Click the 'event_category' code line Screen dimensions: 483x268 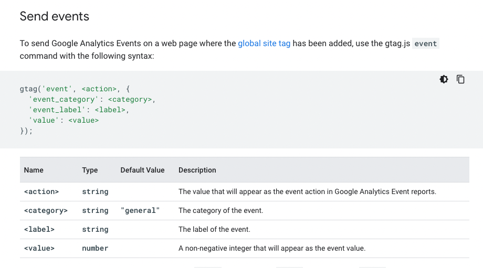click(92, 99)
